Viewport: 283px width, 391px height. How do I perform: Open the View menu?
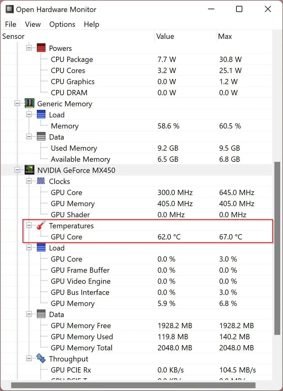(33, 24)
